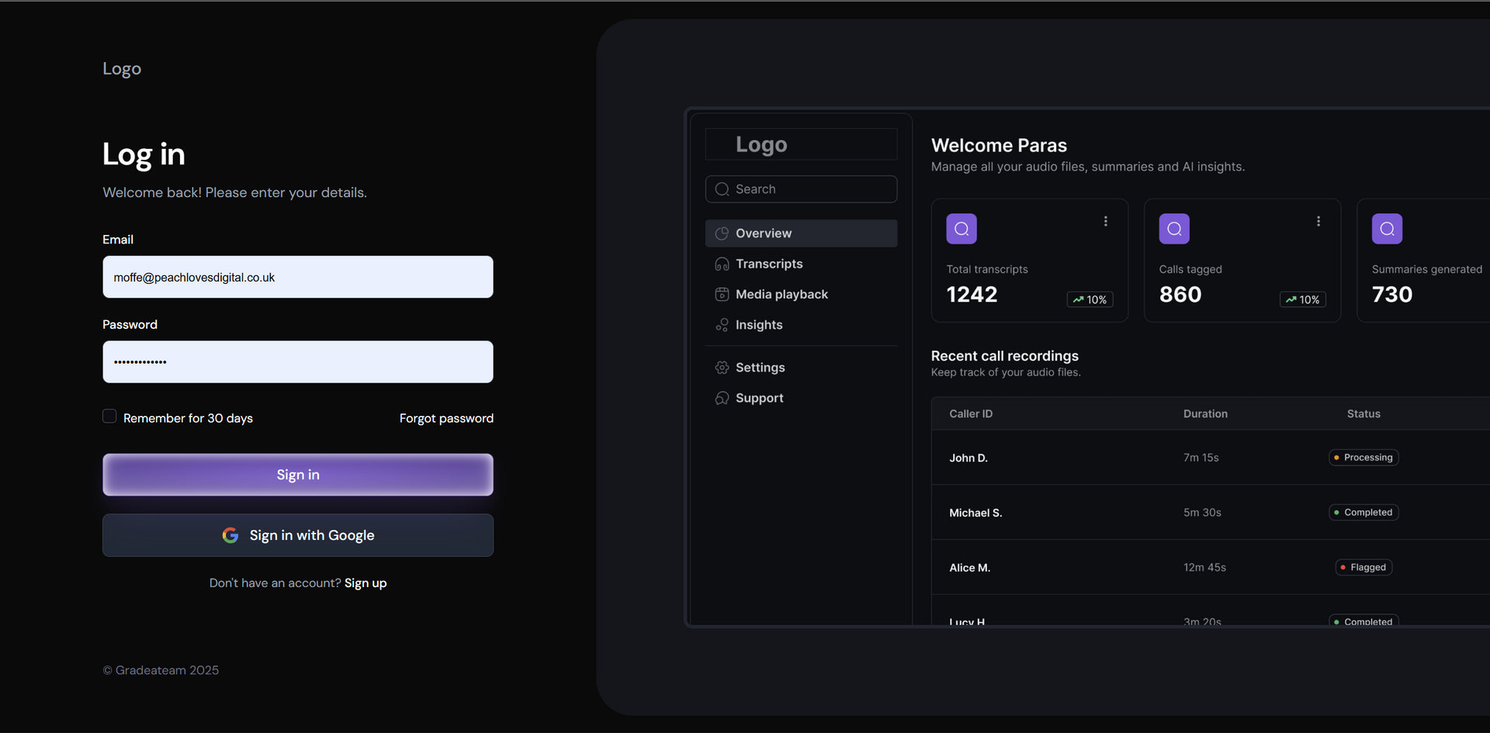Click inside the Email input field
This screenshot has height=733, width=1490.
pos(297,277)
